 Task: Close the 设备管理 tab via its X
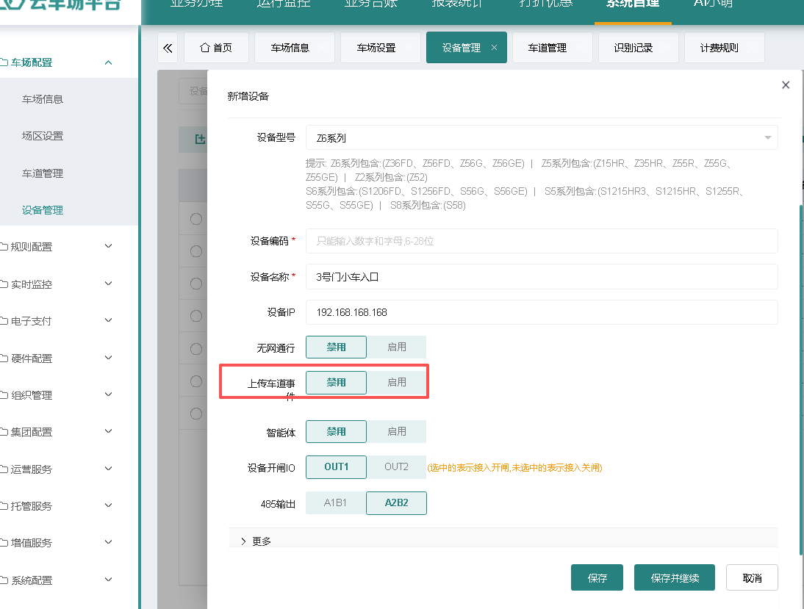coord(494,48)
